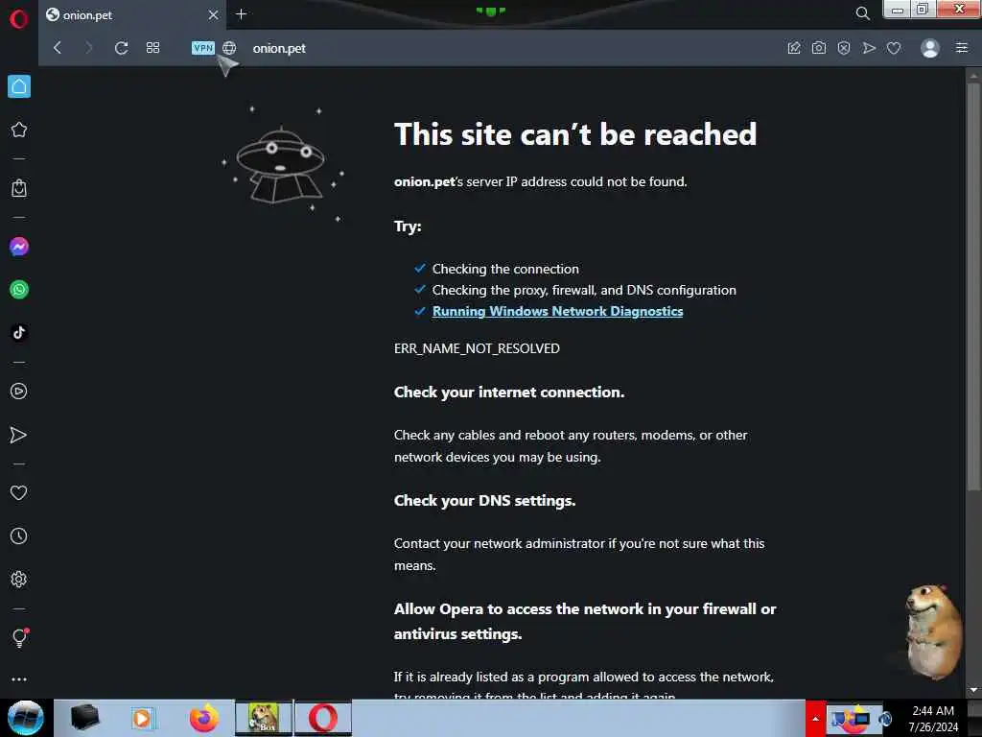Open Firefox from the taskbar

(203, 718)
